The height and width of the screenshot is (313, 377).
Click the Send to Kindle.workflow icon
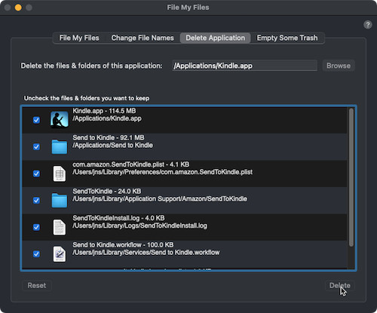click(60, 254)
